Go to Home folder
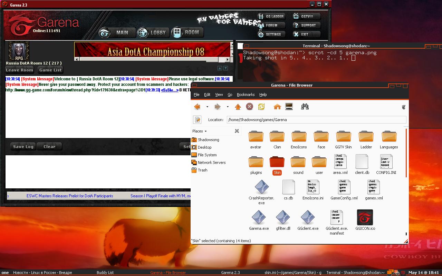Image resolution: width=442 pixels, height=276 pixels. click(277, 107)
